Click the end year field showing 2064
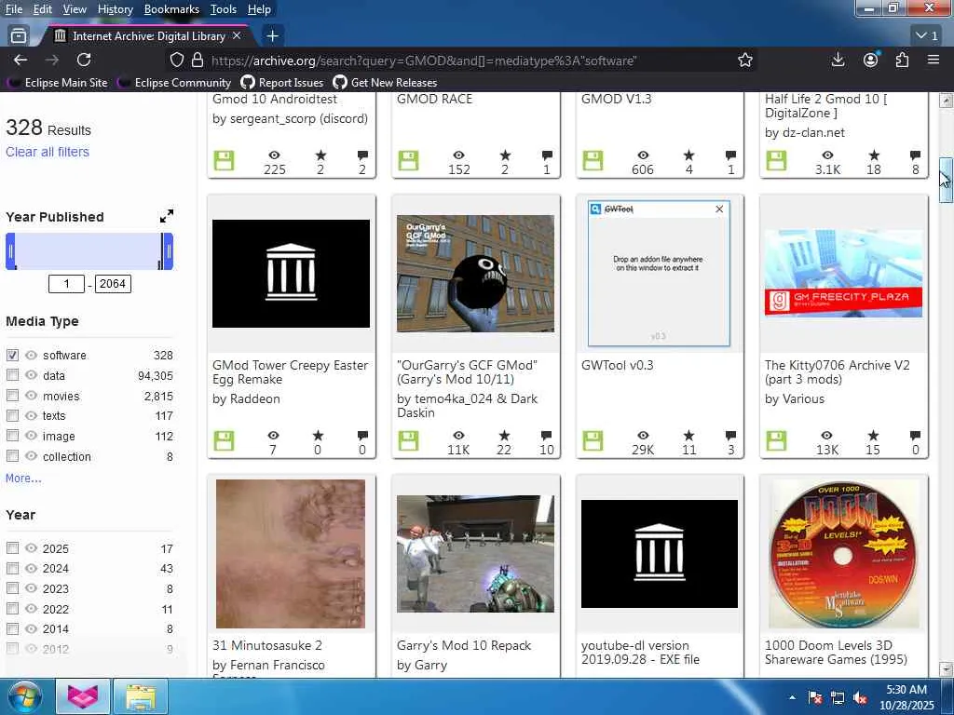The image size is (954, 715). [x=113, y=284]
